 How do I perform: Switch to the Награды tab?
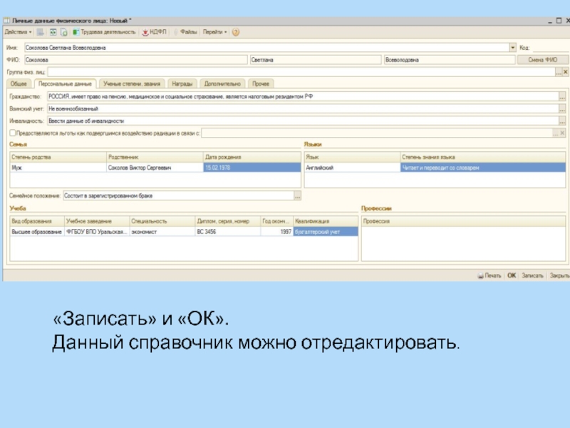click(182, 83)
